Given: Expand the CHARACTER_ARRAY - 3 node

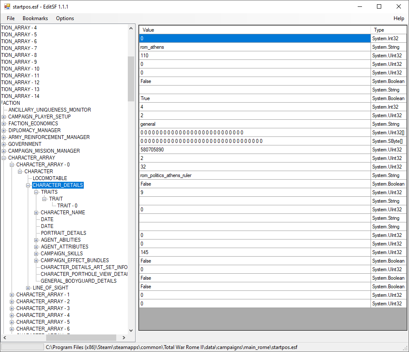Looking at the screenshot, I should 12,308.
